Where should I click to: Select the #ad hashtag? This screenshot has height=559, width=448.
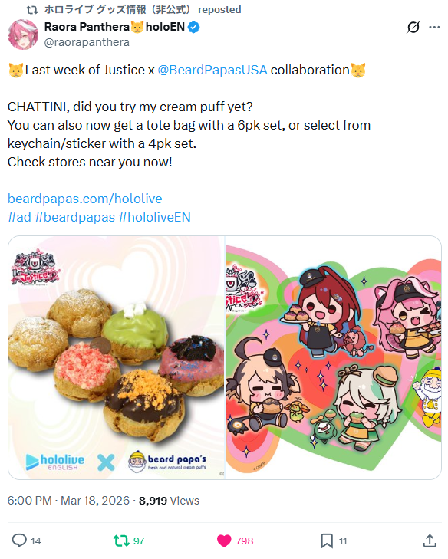click(19, 217)
